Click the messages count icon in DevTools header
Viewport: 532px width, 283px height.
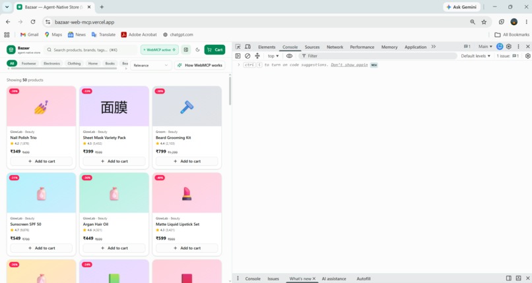click(467, 47)
